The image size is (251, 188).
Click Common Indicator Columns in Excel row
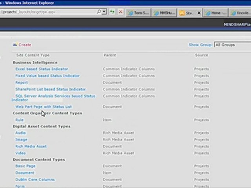(129, 69)
